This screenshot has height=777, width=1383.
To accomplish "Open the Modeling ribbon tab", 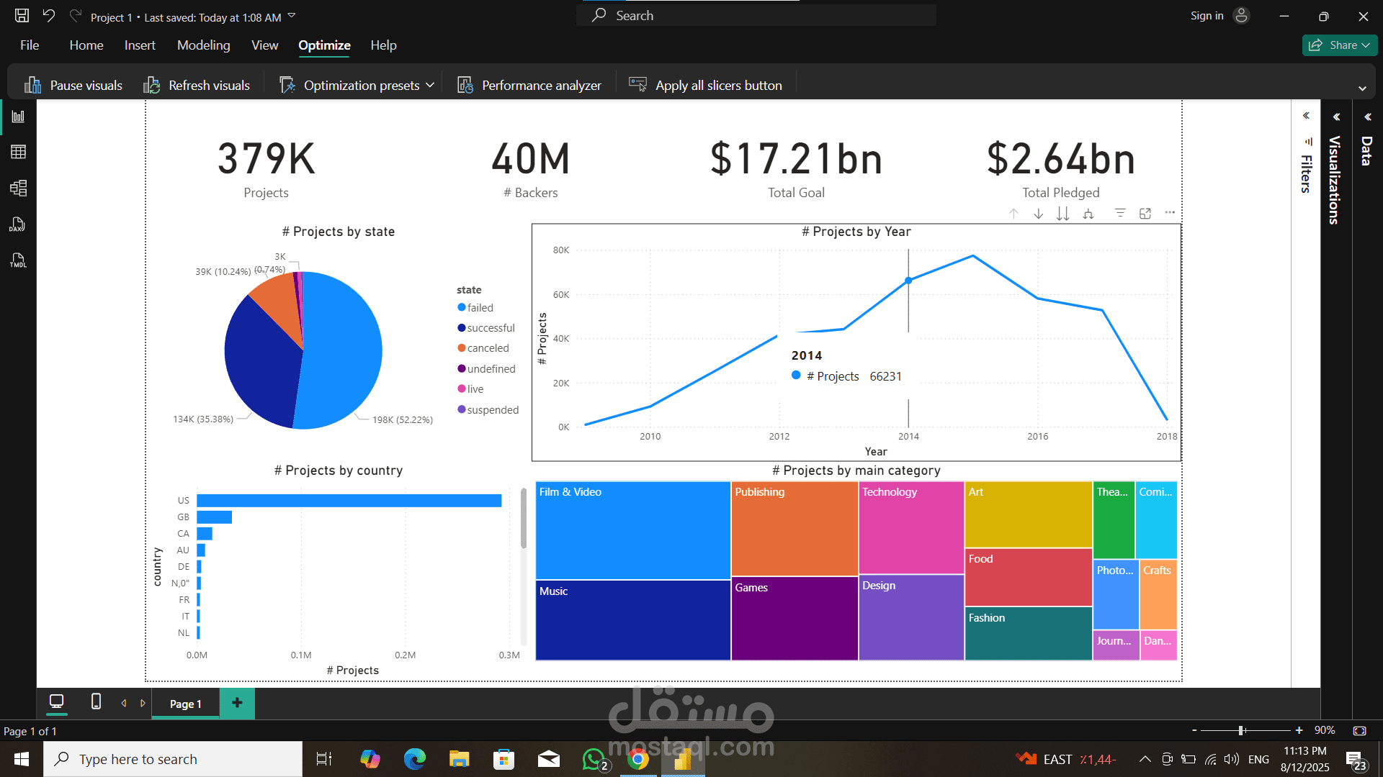I will pyautogui.click(x=203, y=45).
